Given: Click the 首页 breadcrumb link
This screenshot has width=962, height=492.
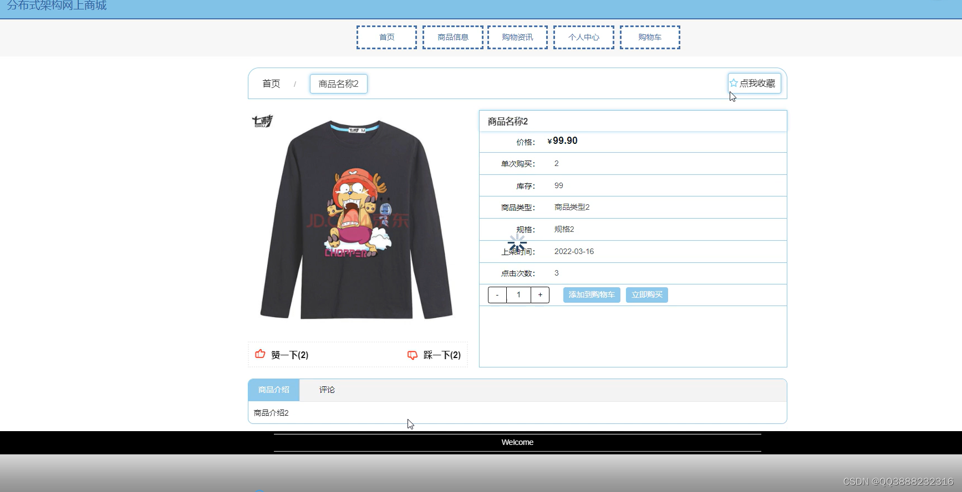Looking at the screenshot, I should (271, 84).
